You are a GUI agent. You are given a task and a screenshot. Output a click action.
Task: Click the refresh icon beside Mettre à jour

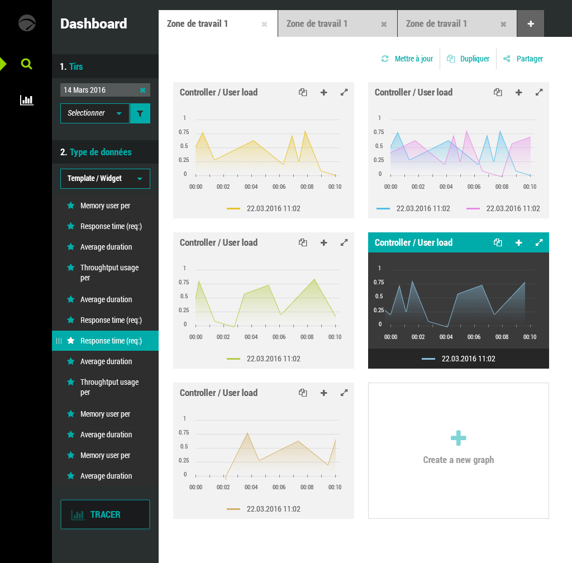(385, 58)
